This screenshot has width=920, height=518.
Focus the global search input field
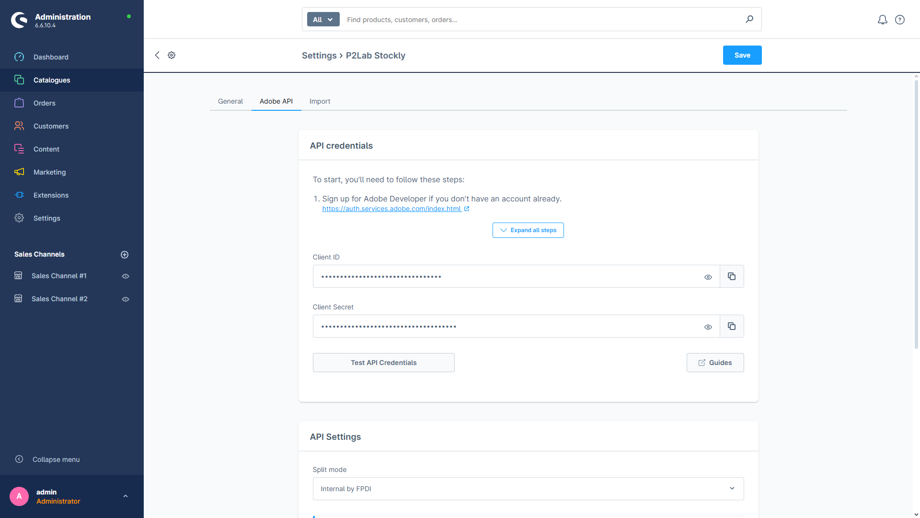[541, 20]
